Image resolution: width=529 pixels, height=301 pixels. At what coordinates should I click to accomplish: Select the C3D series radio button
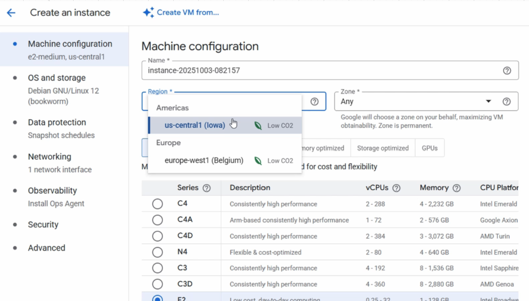point(157,284)
